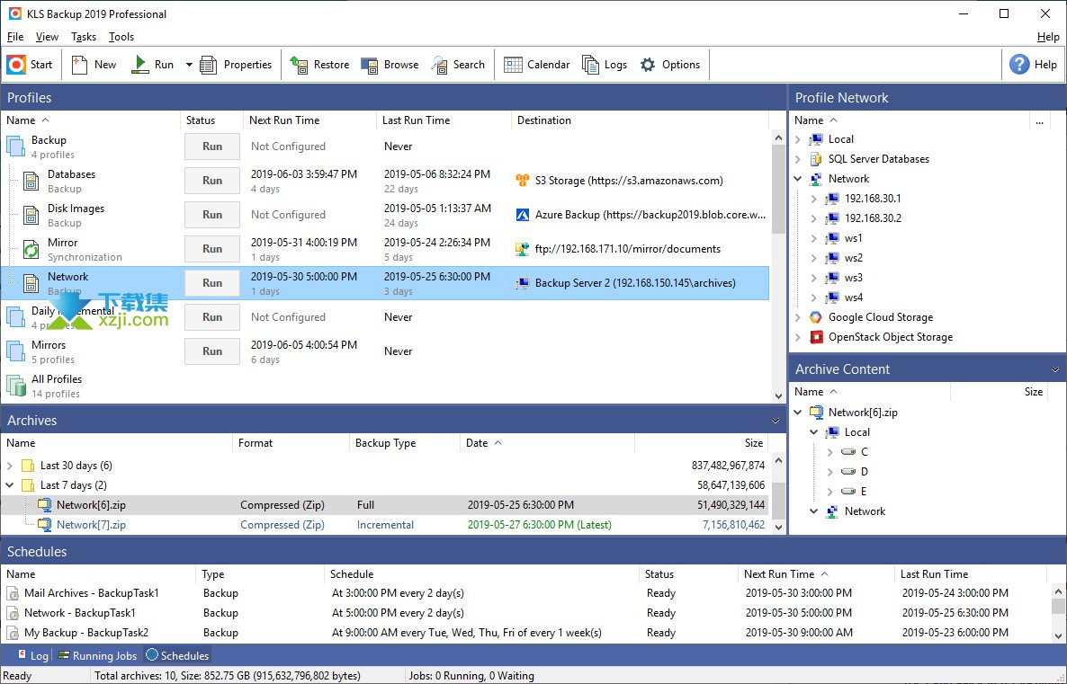Select My Backup - BackupTask2 schedule
The height and width of the screenshot is (684, 1067).
86,633
